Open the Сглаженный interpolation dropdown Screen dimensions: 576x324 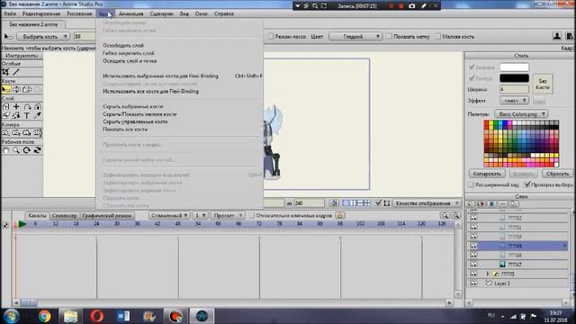click(x=169, y=216)
